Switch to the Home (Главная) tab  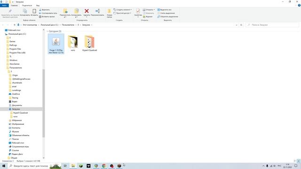pos(14,6)
